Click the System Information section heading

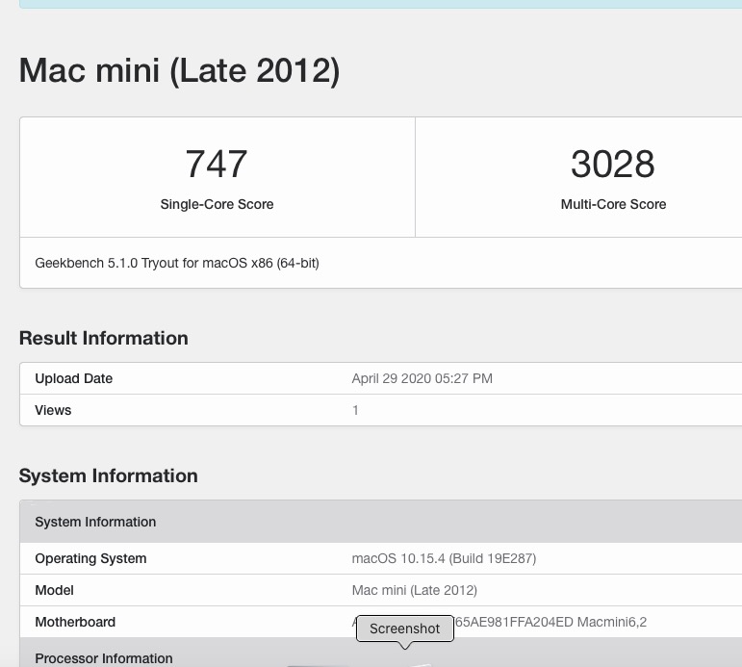click(x=109, y=475)
